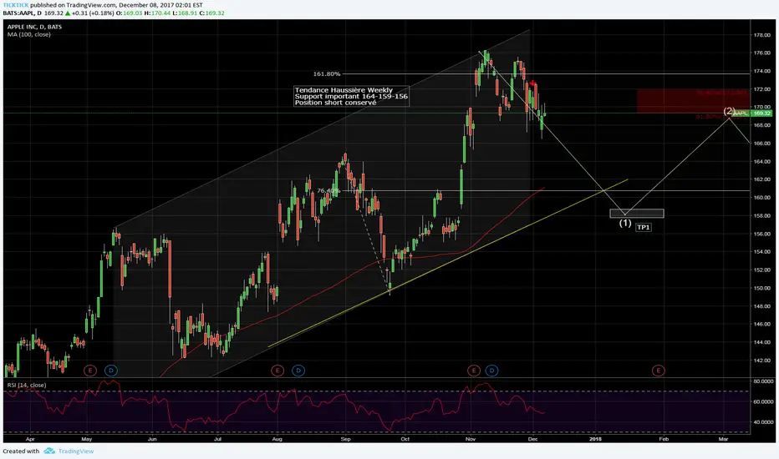The image size is (779, 459).
Task: Click the dividend D marker near November
Action: pyautogui.click(x=491, y=371)
